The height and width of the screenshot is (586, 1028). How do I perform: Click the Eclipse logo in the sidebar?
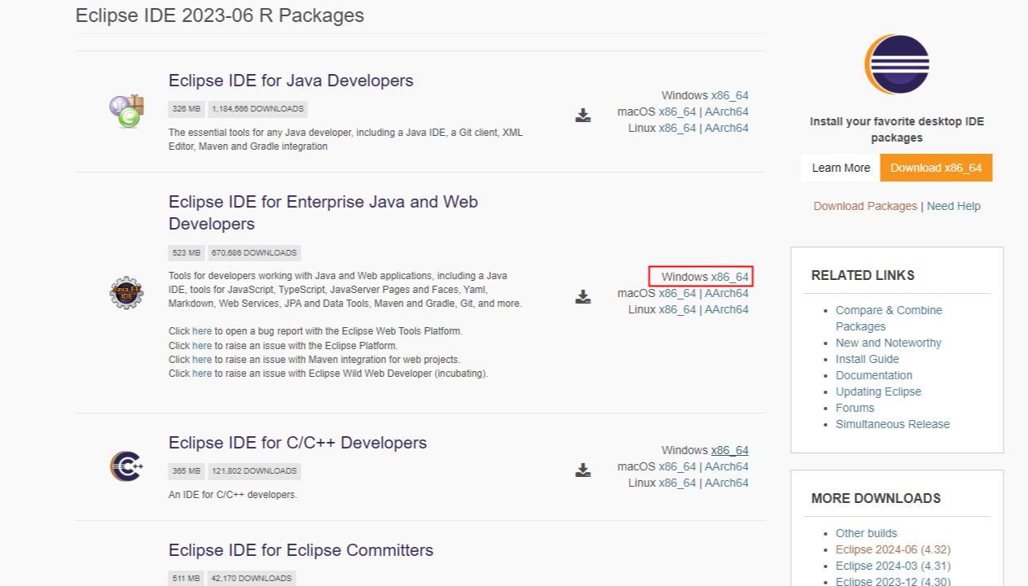pyautogui.click(x=897, y=64)
